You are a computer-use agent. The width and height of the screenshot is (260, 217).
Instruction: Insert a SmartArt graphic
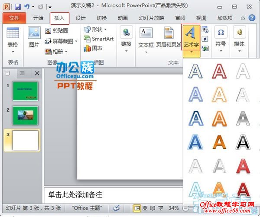tap(99, 39)
